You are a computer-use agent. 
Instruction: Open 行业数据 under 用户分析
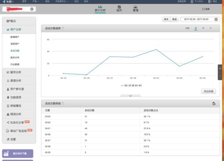pyautogui.click(x=15, y=64)
